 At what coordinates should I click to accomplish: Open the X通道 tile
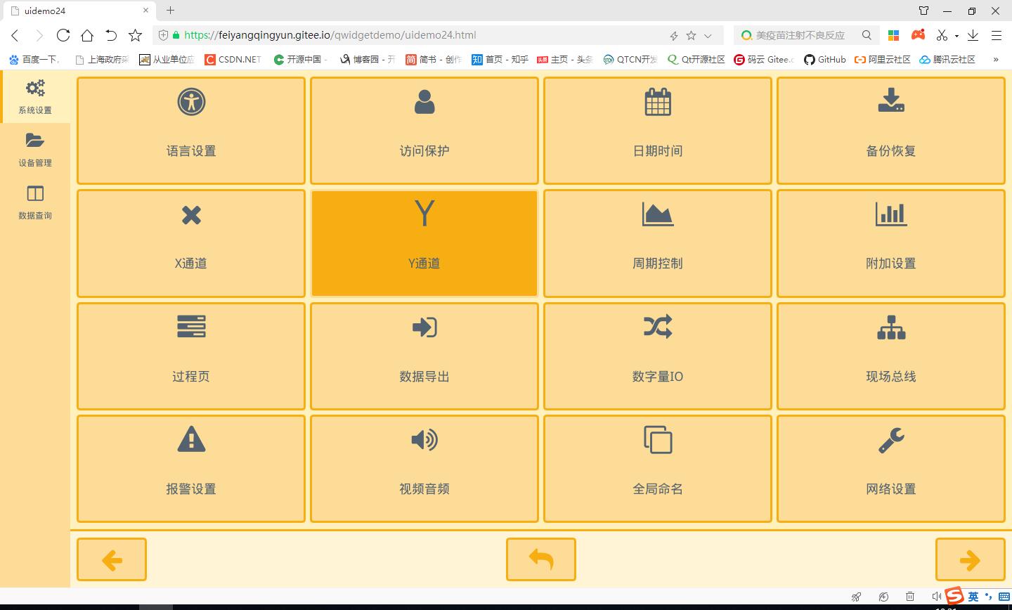tap(190, 243)
